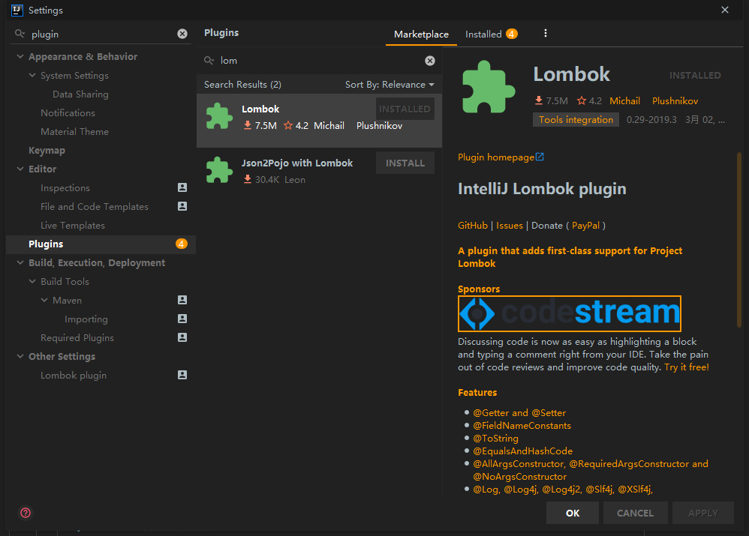Switch to the Marketplace tab
The width and height of the screenshot is (749, 536).
(421, 34)
